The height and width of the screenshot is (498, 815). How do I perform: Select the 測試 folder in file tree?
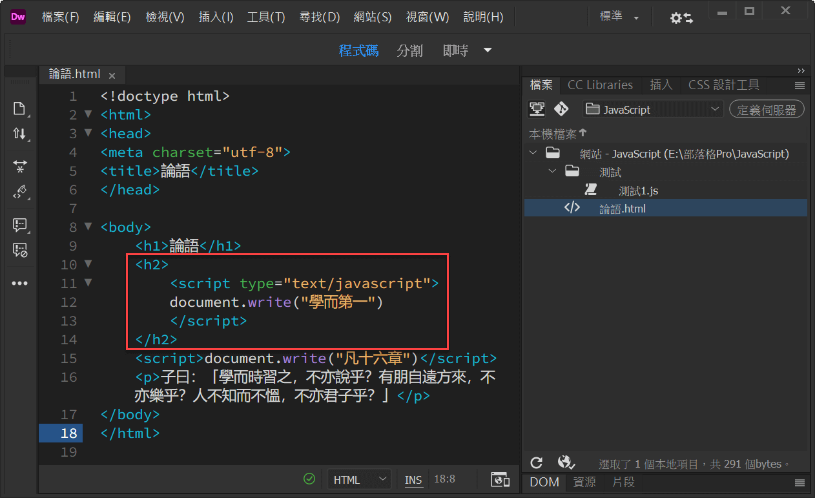pyautogui.click(x=610, y=172)
